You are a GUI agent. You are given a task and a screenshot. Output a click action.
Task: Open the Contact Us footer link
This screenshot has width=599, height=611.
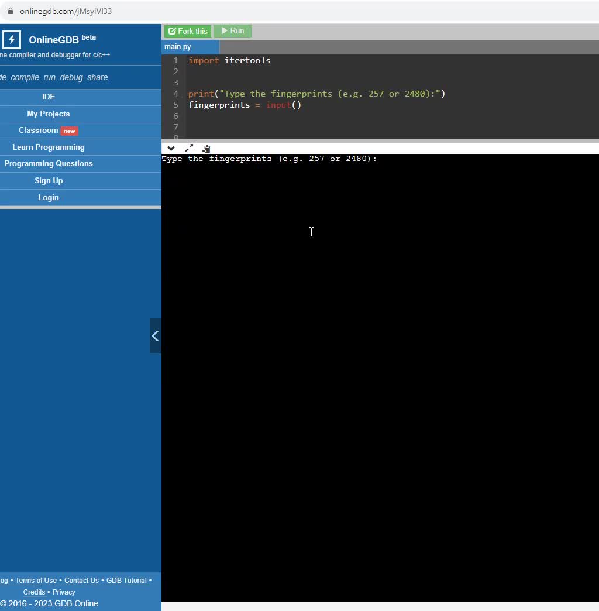(x=81, y=581)
